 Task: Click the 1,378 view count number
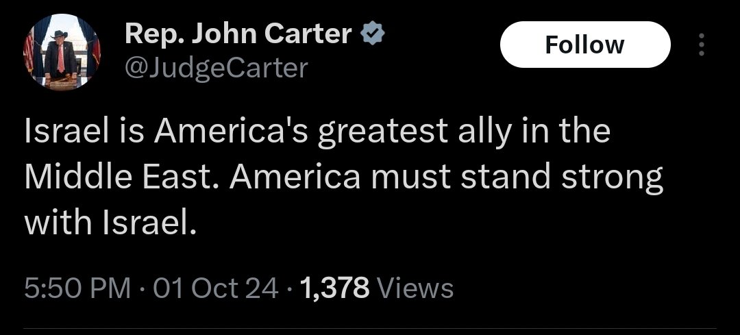pos(335,288)
